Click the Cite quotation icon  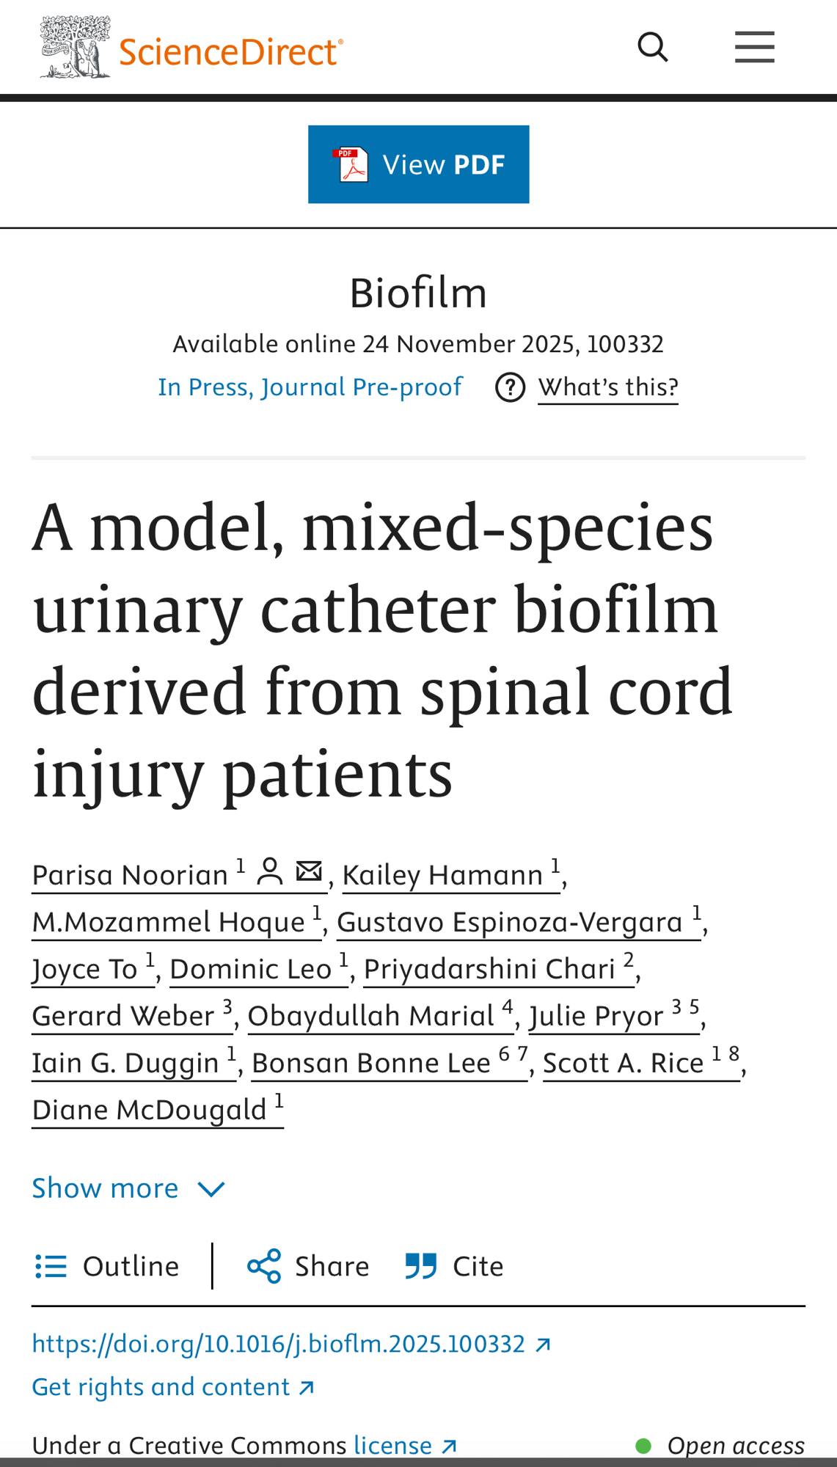[x=421, y=1267]
